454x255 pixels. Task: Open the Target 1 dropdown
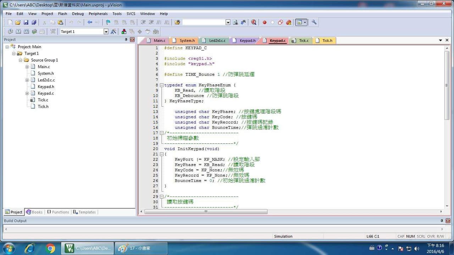(106, 32)
